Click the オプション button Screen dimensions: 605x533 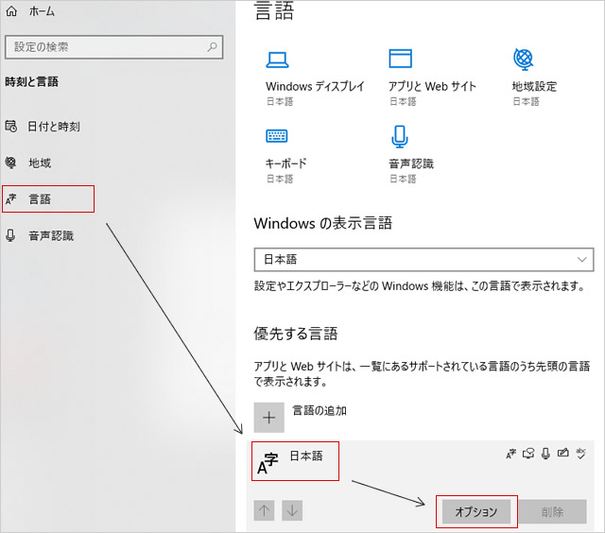tap(476, 512)
